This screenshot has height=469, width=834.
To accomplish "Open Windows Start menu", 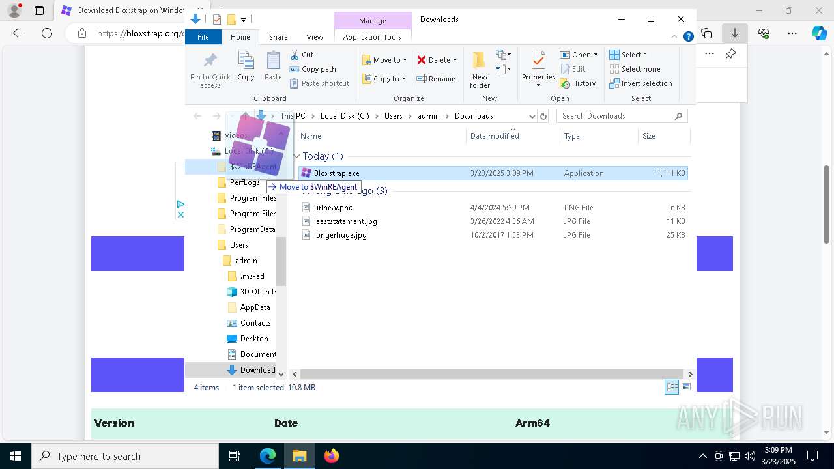I will tap(15, 456).
